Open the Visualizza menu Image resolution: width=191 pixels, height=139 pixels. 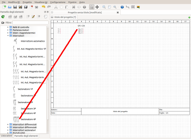pos(41,2)
